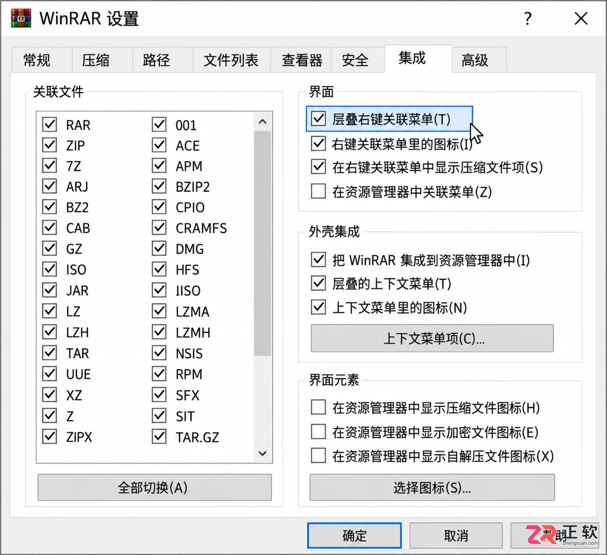Uncheck 在右键关联菜单中显示压缩文件项(S)
Image resolution: width=607 pixels, height=555 pixels.
click(318, 167)
